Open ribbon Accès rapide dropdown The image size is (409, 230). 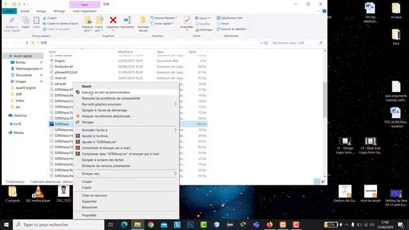162,24
